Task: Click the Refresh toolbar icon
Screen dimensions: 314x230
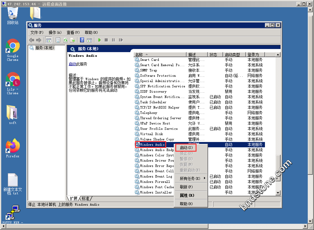Action: (65, 40)
